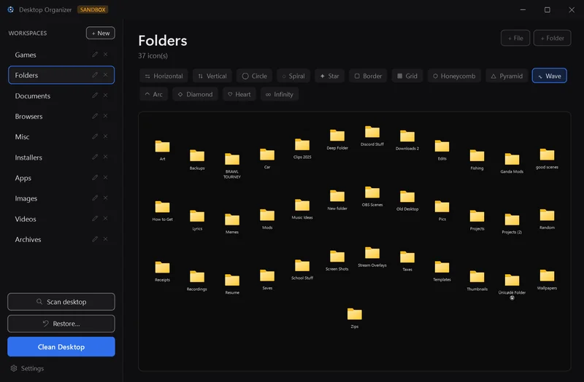Image resolution: width=584 pixels, height=382 pixels.
Task: Click the Clean Desktop button
Action: (61, 347)
